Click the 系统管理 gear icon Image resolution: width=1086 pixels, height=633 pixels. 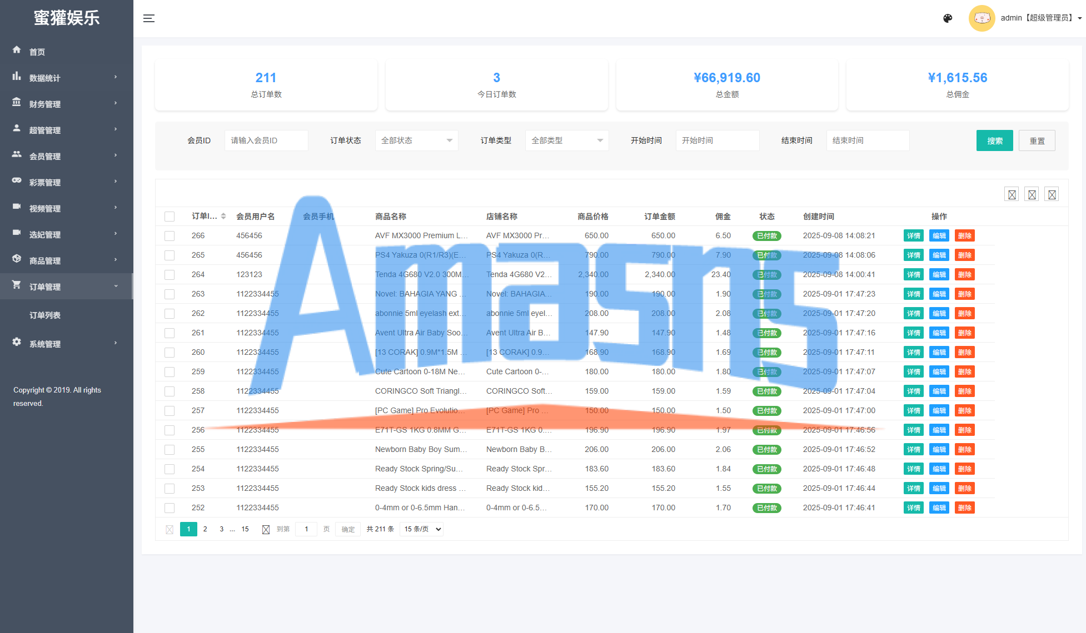[x=17, y=342]
